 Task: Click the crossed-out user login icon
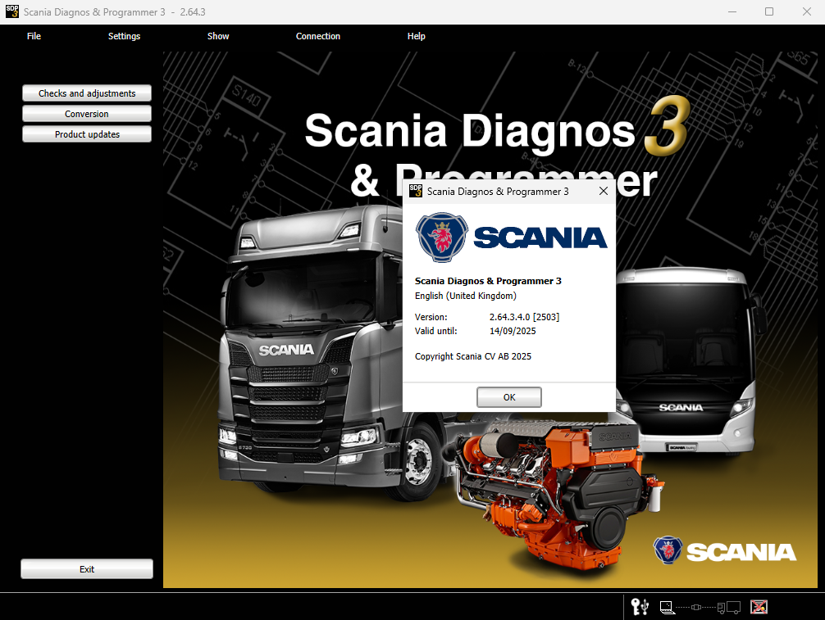[759, 607]
